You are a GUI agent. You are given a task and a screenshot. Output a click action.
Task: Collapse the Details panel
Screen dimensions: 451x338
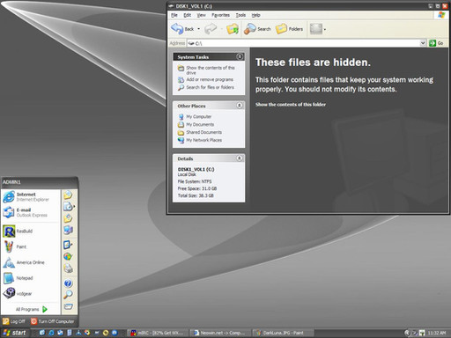point(240,158)
